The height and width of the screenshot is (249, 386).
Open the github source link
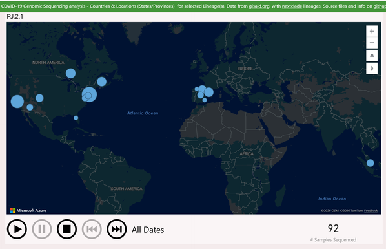click(x=380, y=6)
